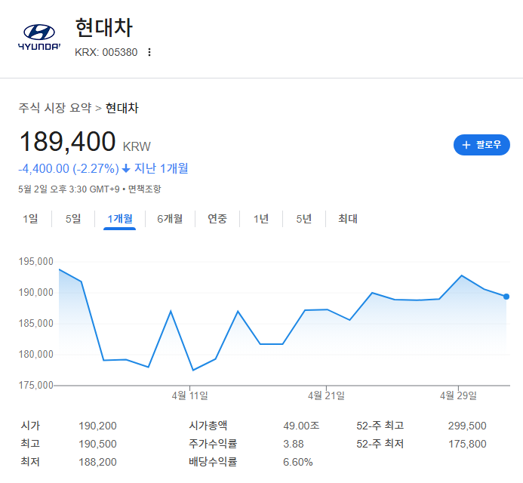Click the 5월 2일 오후 3:30 timestamp

click(x=69, y=189)
